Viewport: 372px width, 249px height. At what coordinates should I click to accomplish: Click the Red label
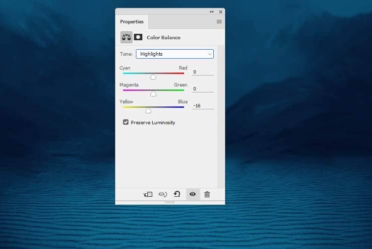183,68
